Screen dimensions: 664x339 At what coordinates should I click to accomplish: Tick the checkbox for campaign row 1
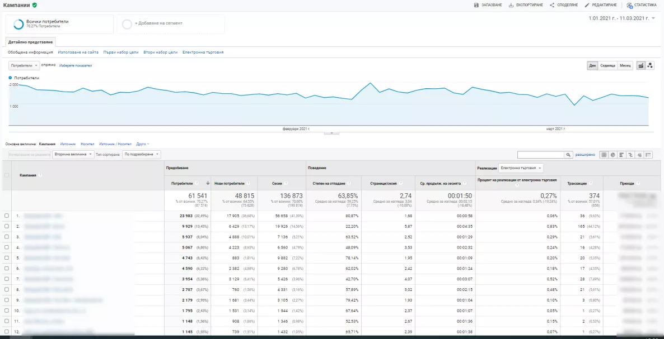coord(6,216)
